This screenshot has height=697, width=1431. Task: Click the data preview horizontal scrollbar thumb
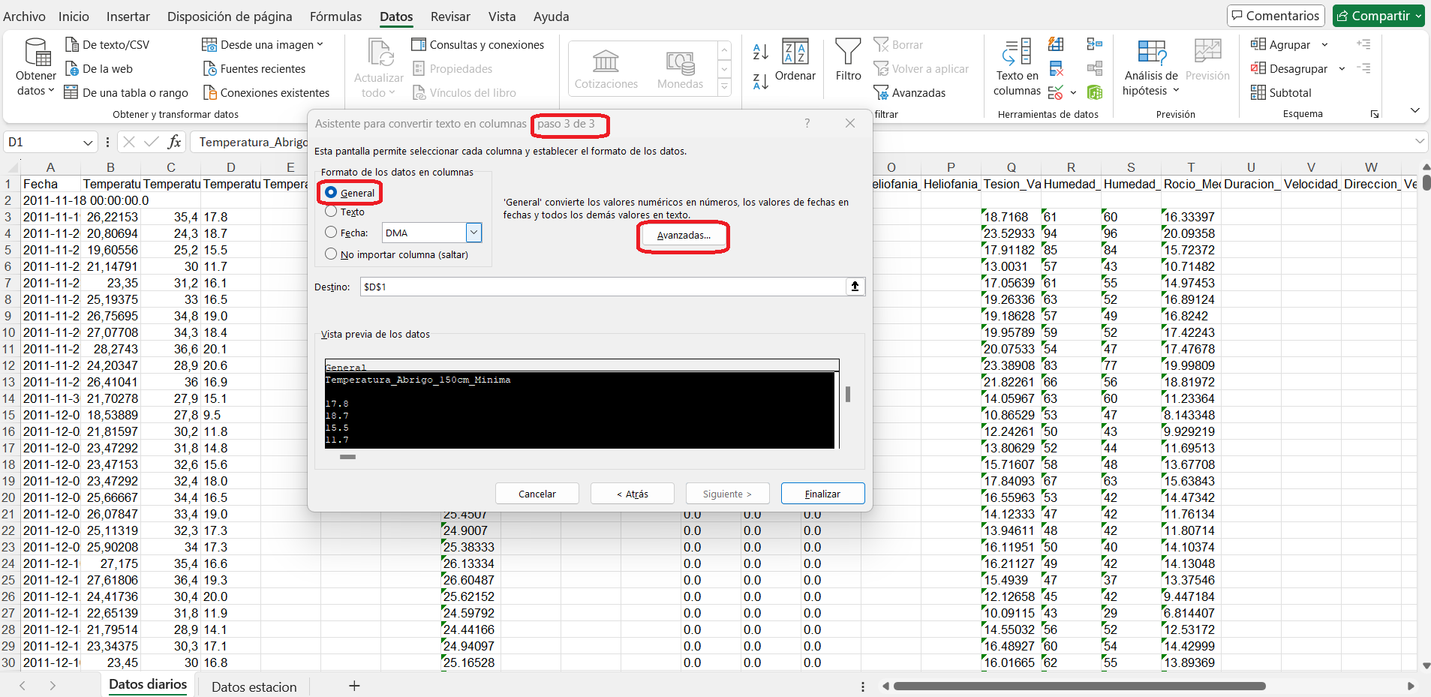coord(347,456)
